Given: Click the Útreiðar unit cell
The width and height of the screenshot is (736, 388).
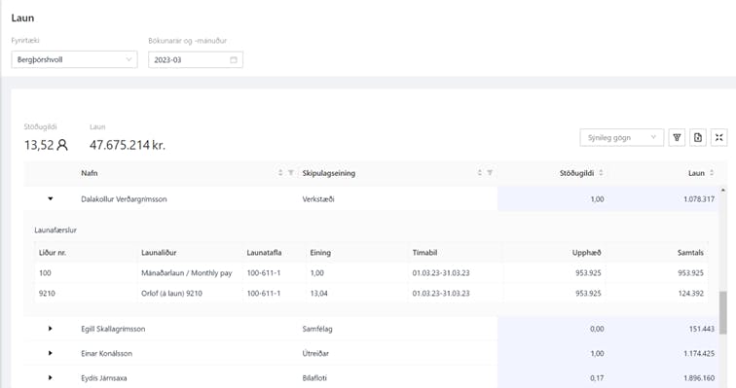Looking at the screenshot, I should (315, 353).
